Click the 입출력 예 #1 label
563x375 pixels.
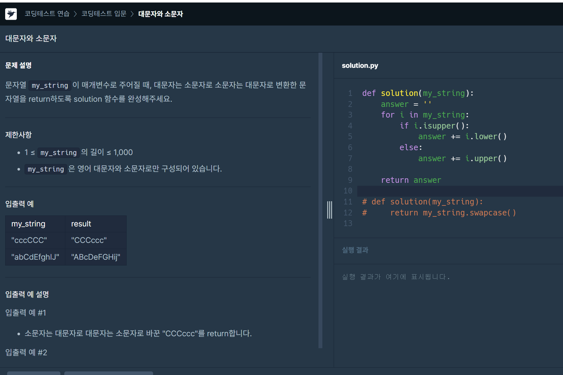coord(26,313)
